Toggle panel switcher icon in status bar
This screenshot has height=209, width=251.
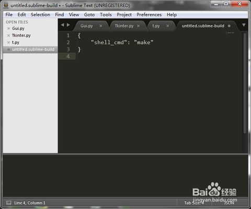point(8,203)
